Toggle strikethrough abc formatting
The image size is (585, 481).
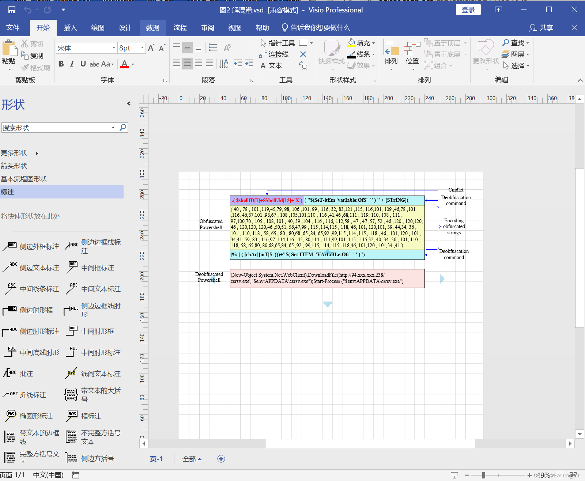pyautogui.click(x=94, y=64)
